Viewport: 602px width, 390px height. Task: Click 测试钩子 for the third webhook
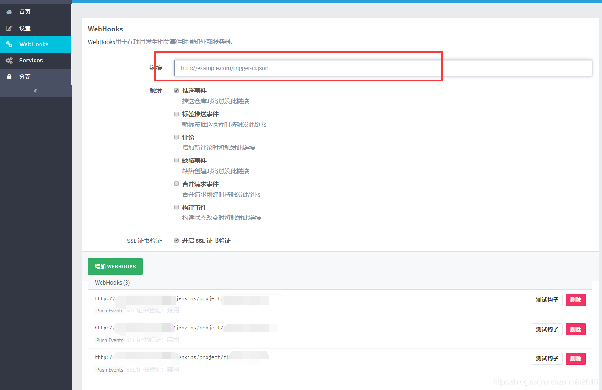547,359
